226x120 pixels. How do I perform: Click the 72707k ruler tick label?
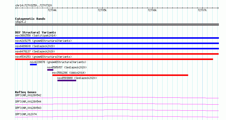point(202,10)
